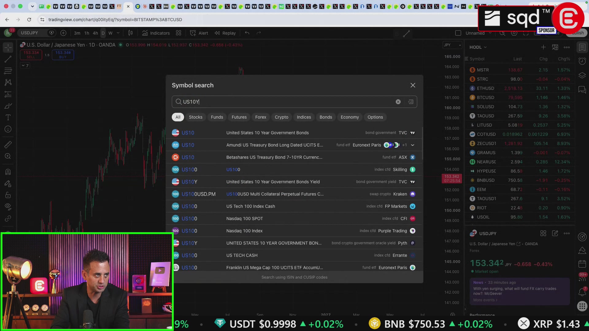Open the candle chart type selector
This screenshot has width=589, height=331.
tap(130, 33)
